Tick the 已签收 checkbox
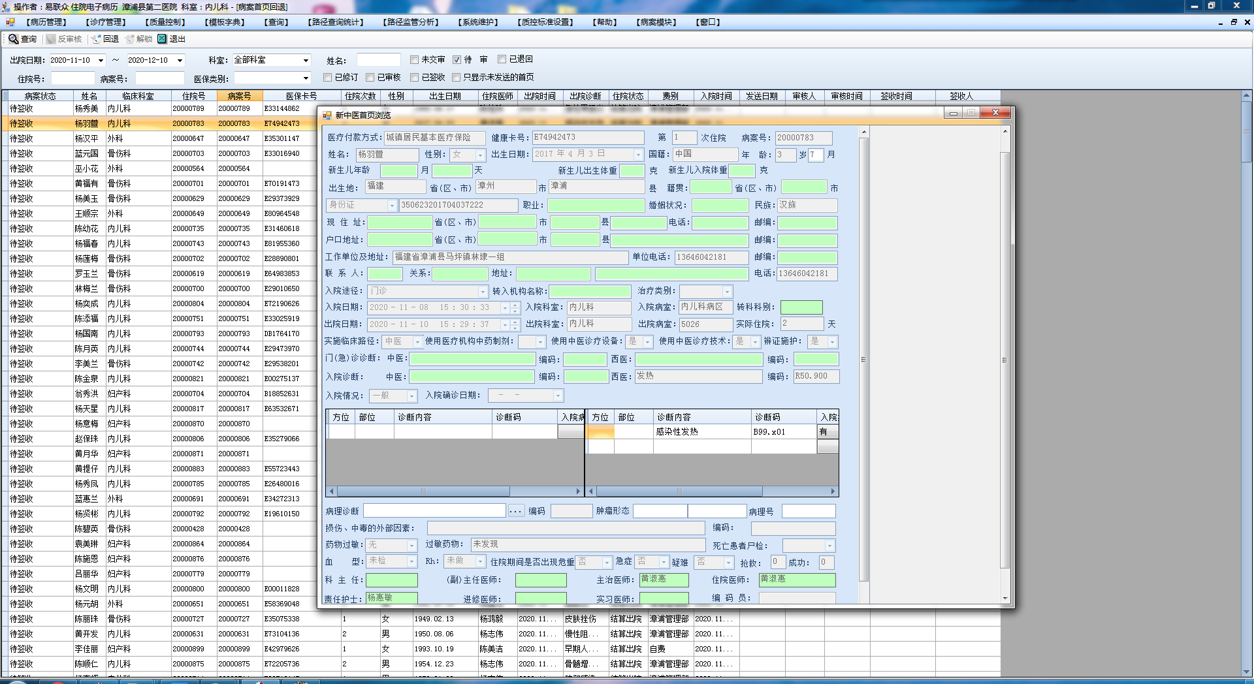1254x684 pixels. coord(414,77)
